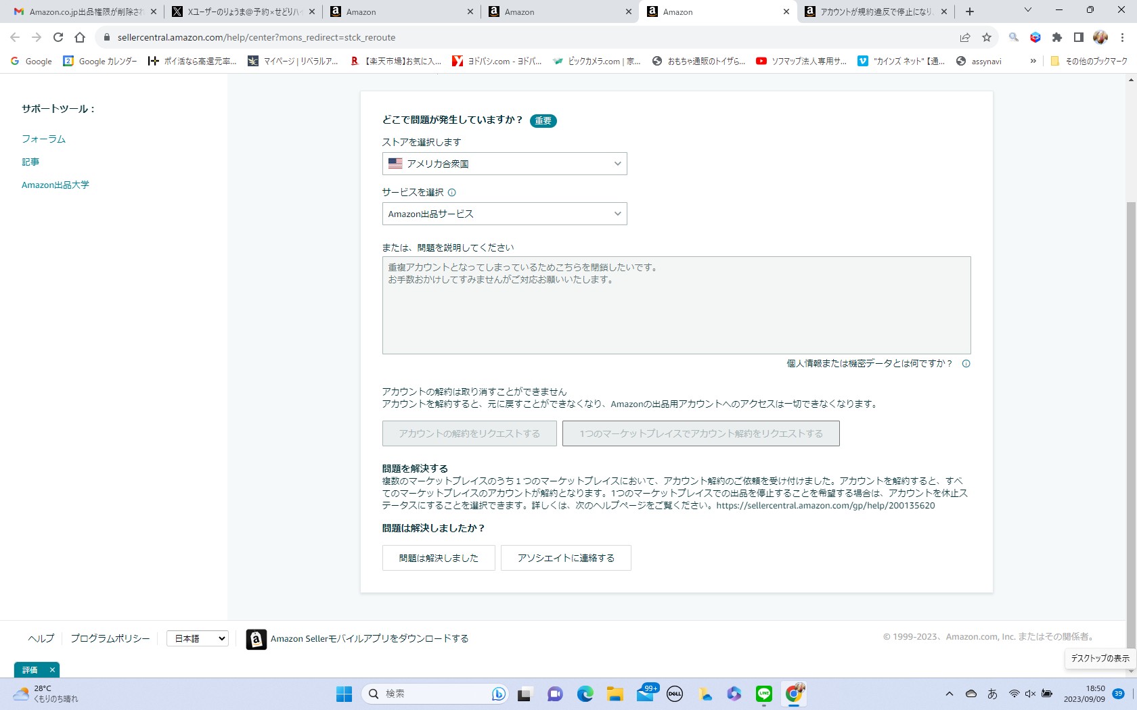Open the language selector set to 日本語
Screen dimensions: 1137x710
(x=198, y=638)
